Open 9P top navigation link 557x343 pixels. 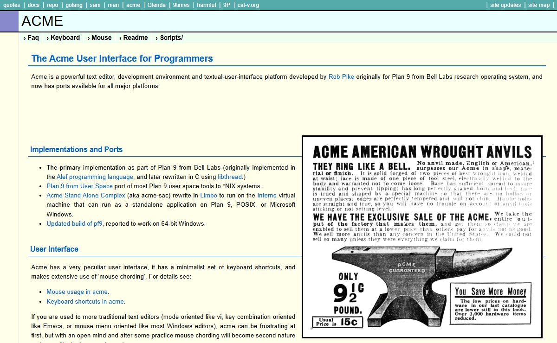click(227, 5)
